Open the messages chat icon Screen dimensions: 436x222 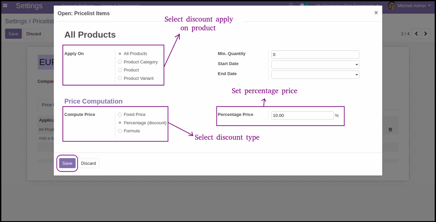pyautogui.click(x=303, y=5)
